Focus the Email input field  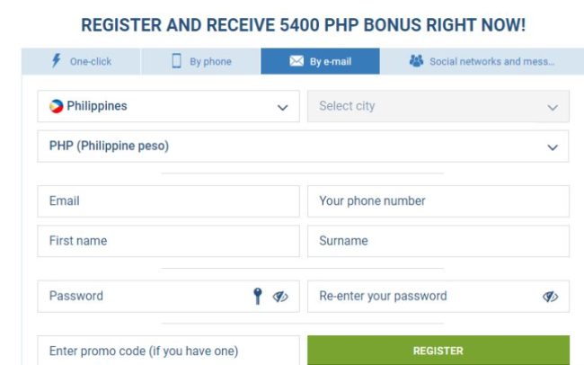click(x=168, y=201)
